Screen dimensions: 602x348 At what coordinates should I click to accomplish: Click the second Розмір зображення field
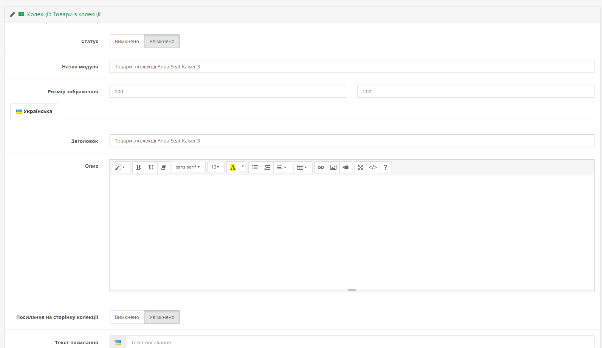pos(476,91)
